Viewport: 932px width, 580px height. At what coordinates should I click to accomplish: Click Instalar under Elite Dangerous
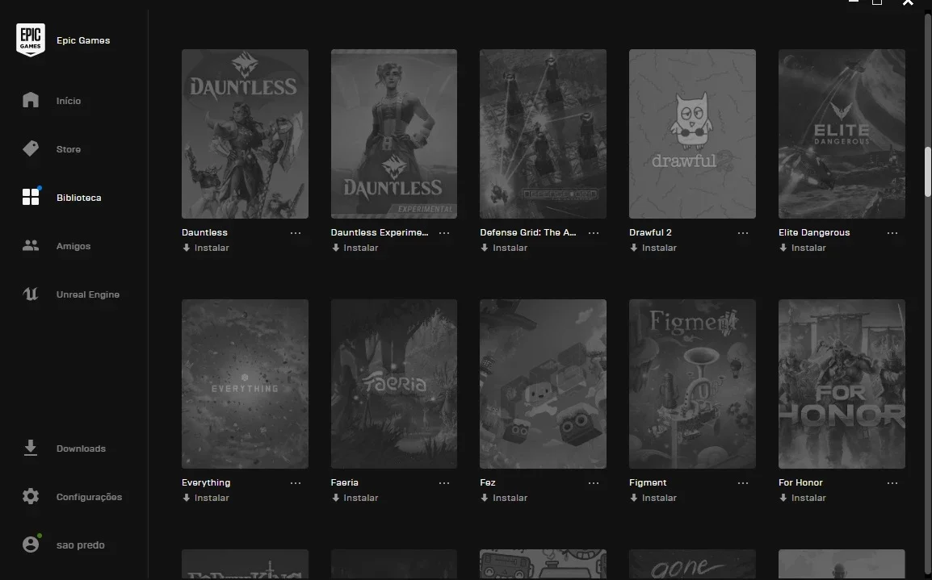(803, 248)
